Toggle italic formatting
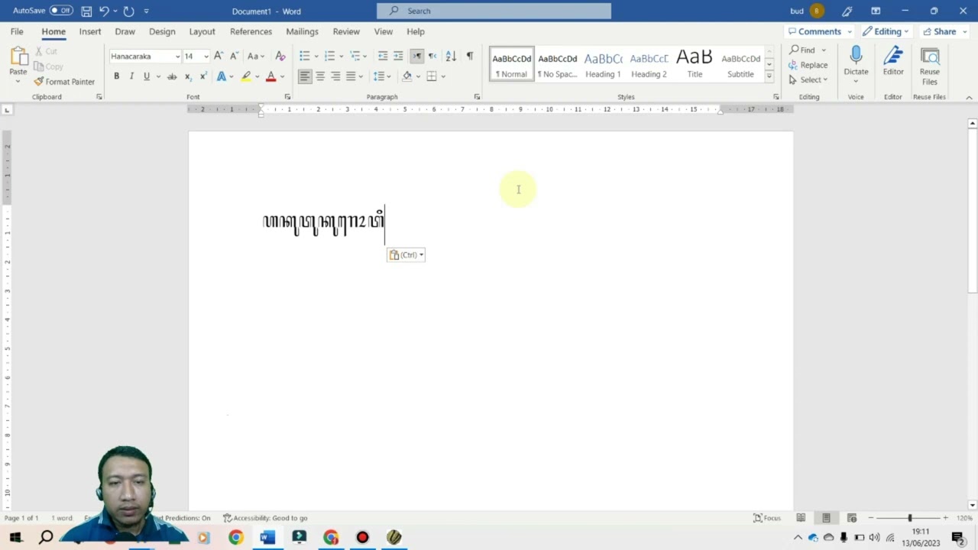Screen dimensions: 978x550 click(131, 76)
